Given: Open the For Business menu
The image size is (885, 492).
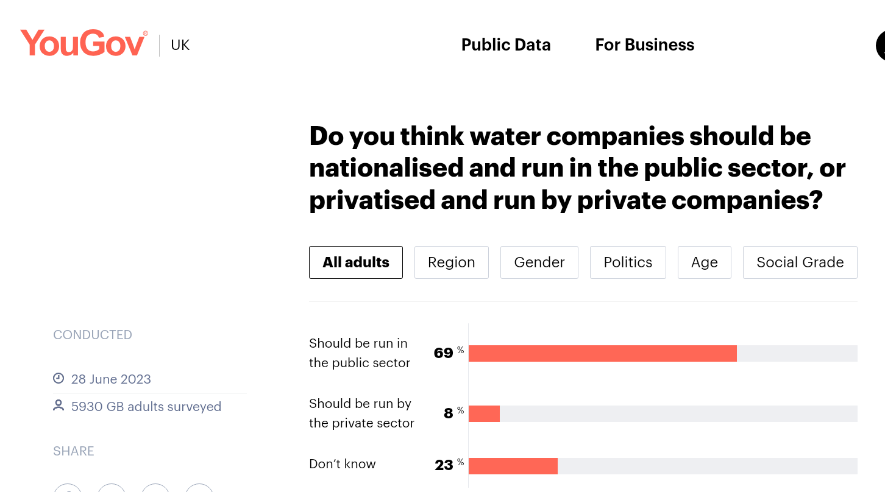Looking at the screenshot, I should tap(644, 44).
